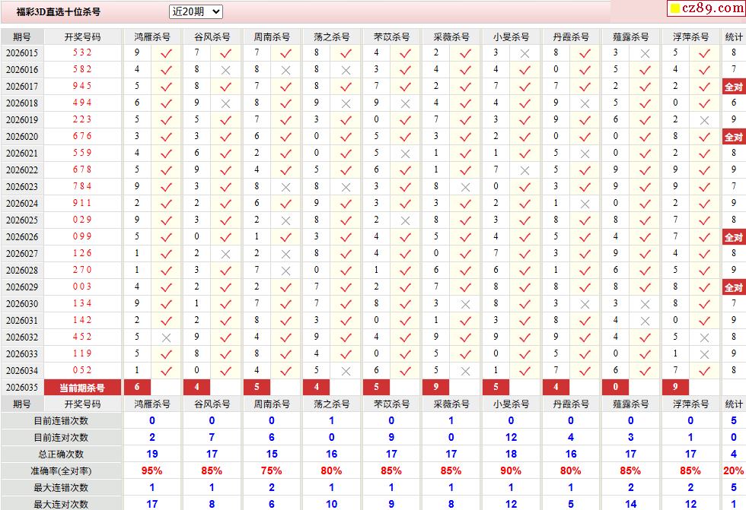Select period number 2026034
The width and height of the screenshot is (746, 510).
point(22,370)
